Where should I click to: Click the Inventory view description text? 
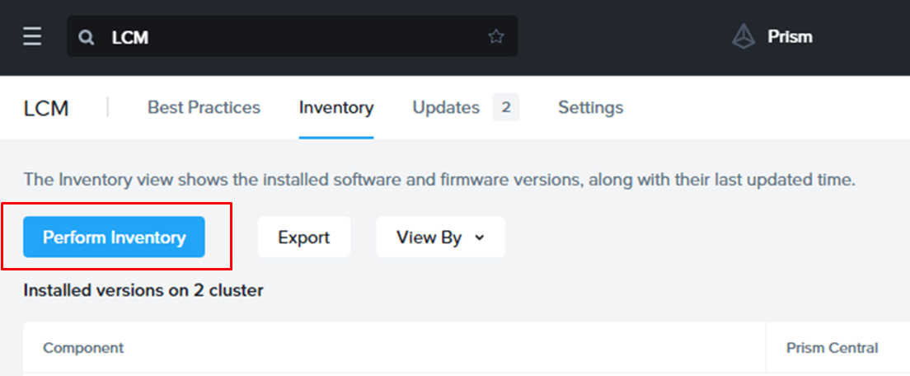[x=439, y=180]
